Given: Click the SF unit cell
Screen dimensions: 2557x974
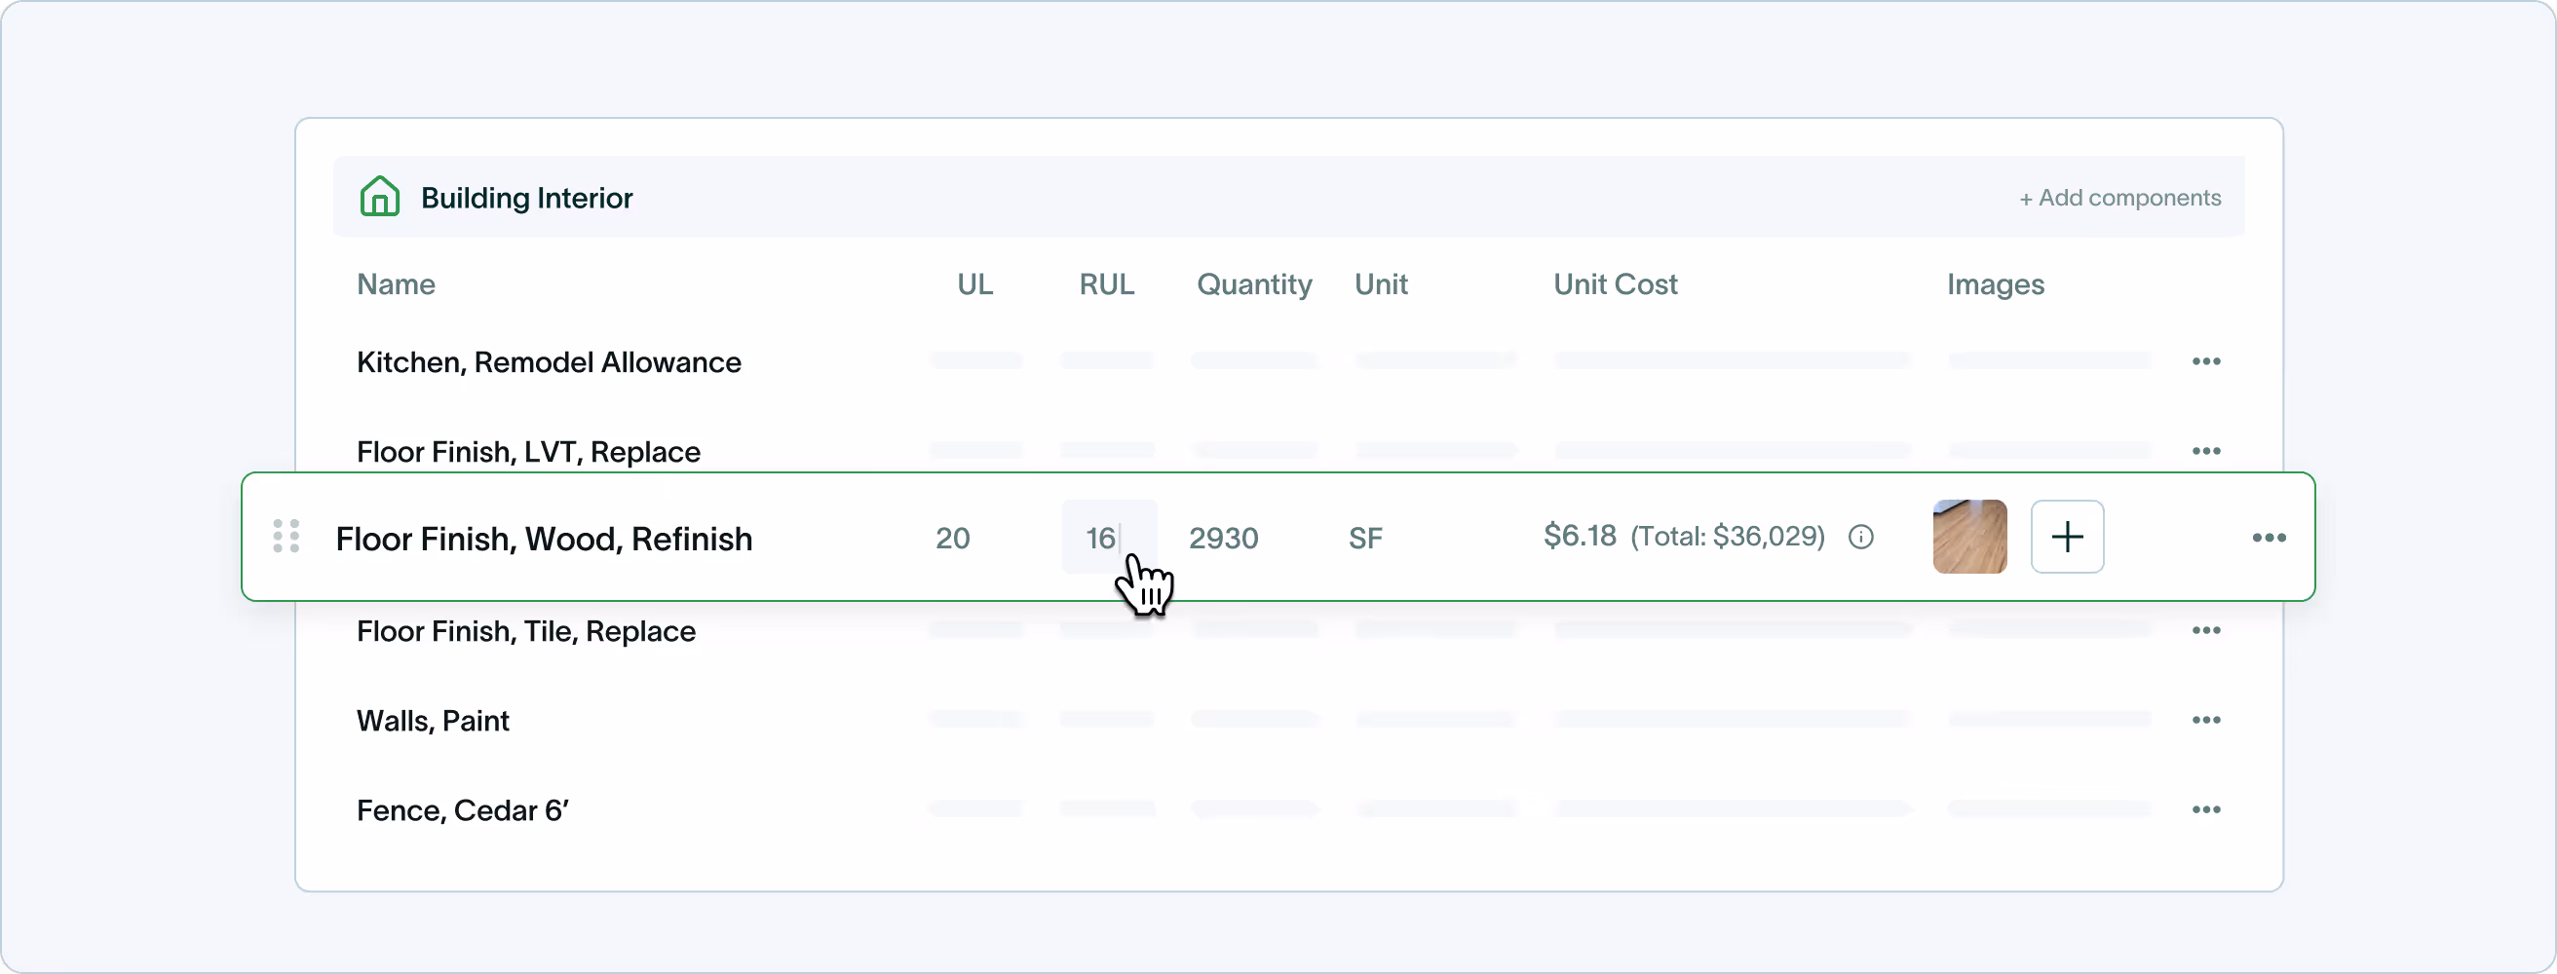Looking at the screenshot, I should (x=1365, y=539).
